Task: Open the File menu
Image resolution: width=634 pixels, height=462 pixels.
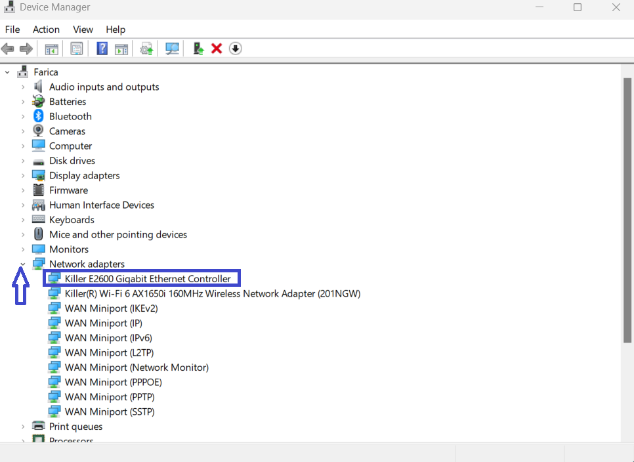Action: pos(12,30)
